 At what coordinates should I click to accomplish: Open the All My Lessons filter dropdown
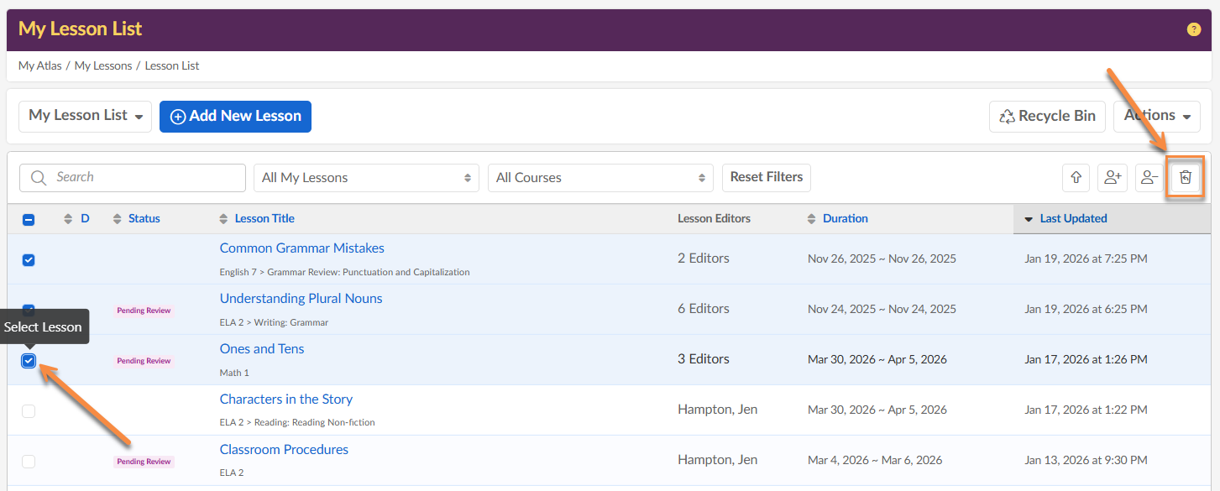click(x=366, y=178)
